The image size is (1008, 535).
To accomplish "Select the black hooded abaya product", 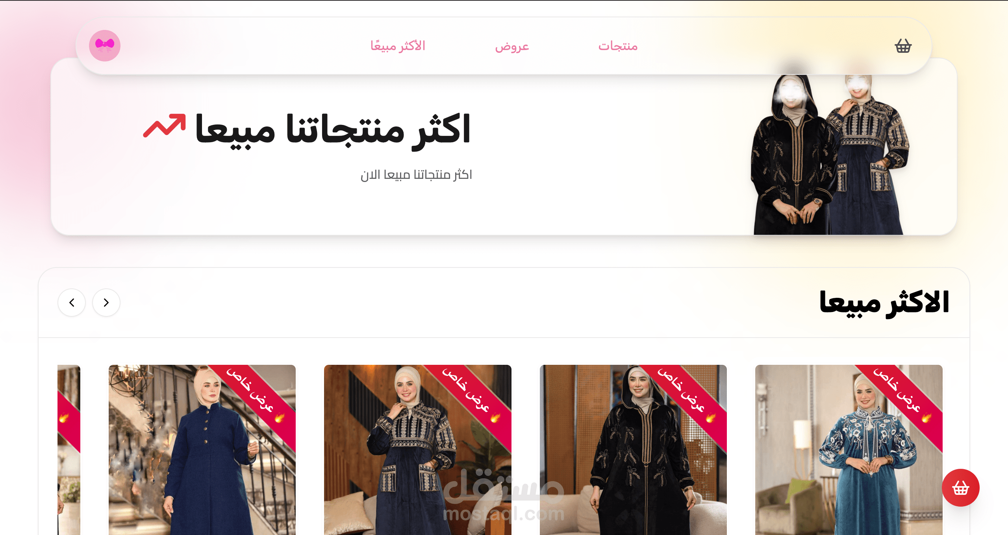I will coord(633,450).
